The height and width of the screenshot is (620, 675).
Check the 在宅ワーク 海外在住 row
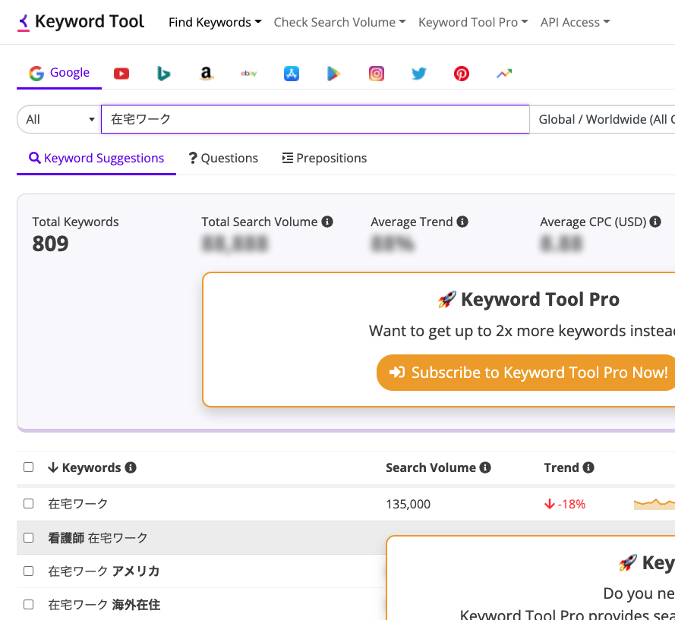click(28, 605)
